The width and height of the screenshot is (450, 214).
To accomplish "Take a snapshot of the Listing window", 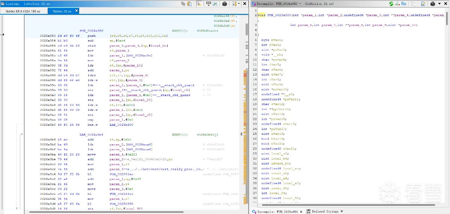I will [x=225, y=4].
